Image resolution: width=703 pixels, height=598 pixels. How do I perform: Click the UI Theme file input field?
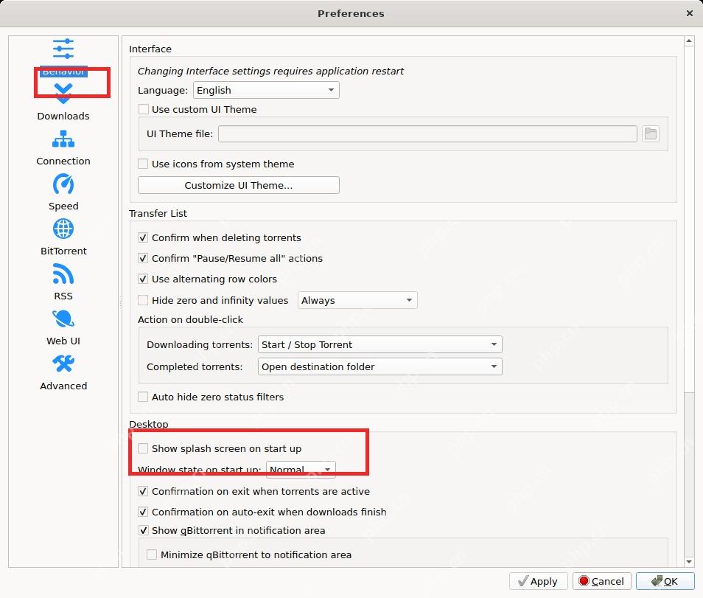pos(427,133)
